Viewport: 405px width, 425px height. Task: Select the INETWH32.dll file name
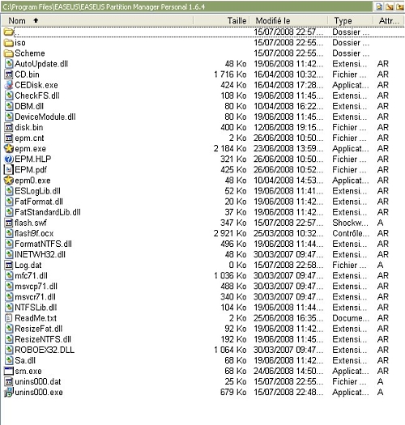(40, 254)
